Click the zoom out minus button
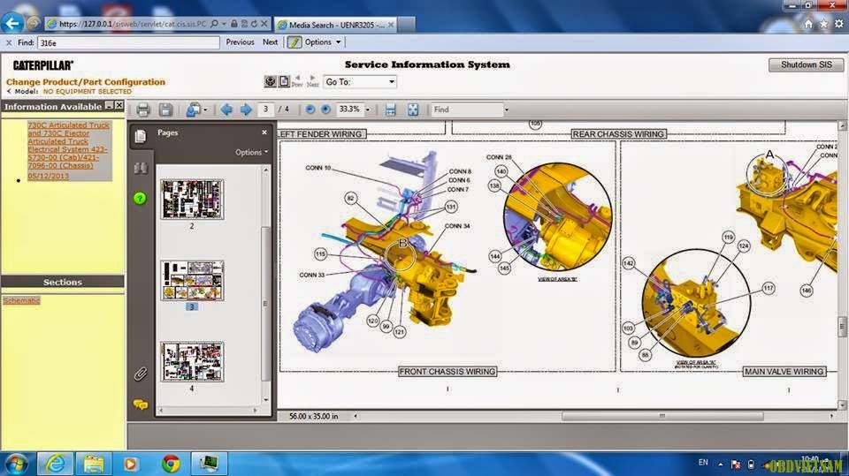The height and width of the screenshot is (476, 849). tap(310, 110)
